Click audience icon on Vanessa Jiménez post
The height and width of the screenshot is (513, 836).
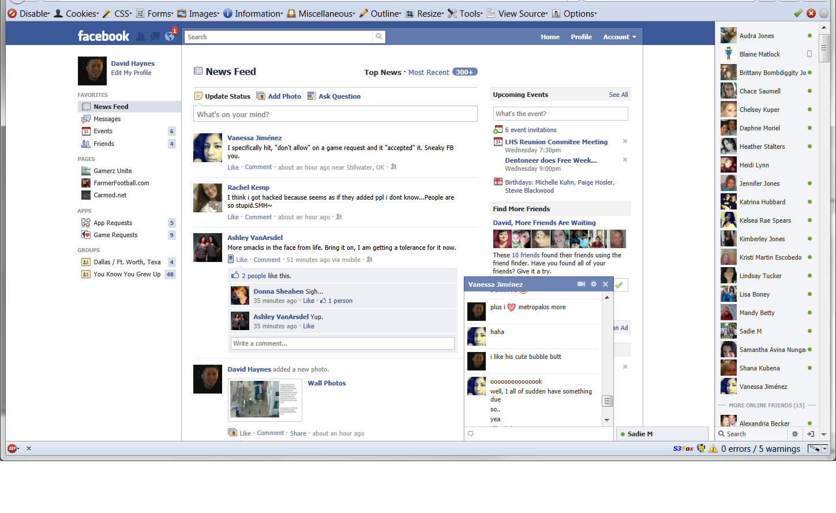point(393,167)
